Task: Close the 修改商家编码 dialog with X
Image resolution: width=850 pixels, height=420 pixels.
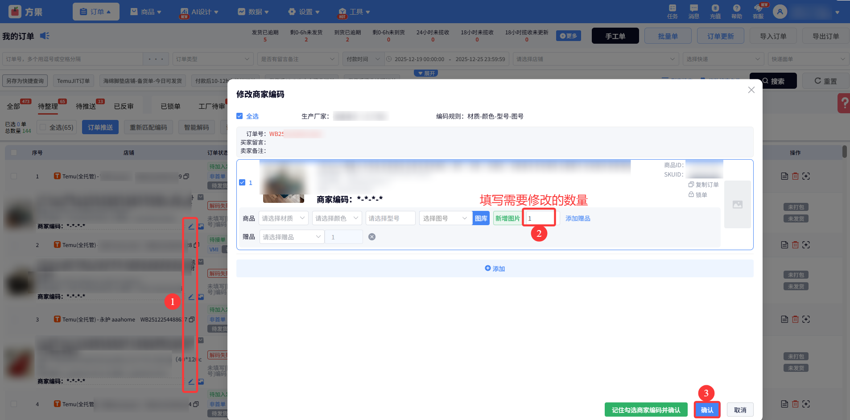Action: 751,90
